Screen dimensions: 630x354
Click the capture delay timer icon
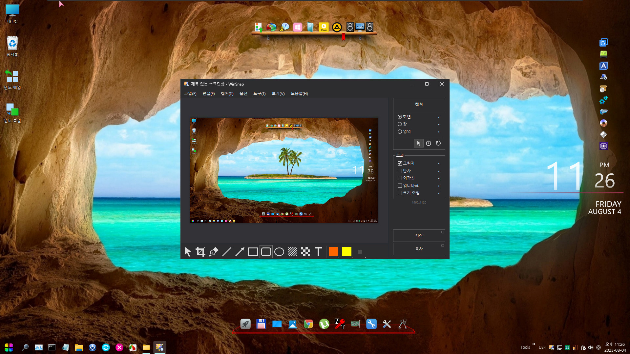(429, 143)
